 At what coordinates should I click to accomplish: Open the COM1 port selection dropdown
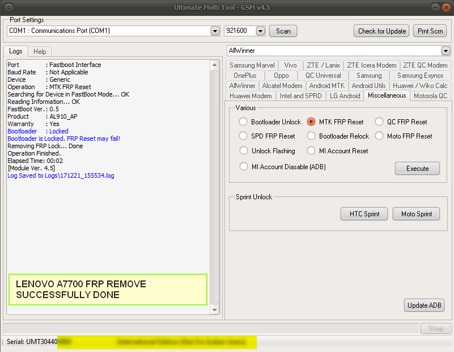click(x=215, y=31)
